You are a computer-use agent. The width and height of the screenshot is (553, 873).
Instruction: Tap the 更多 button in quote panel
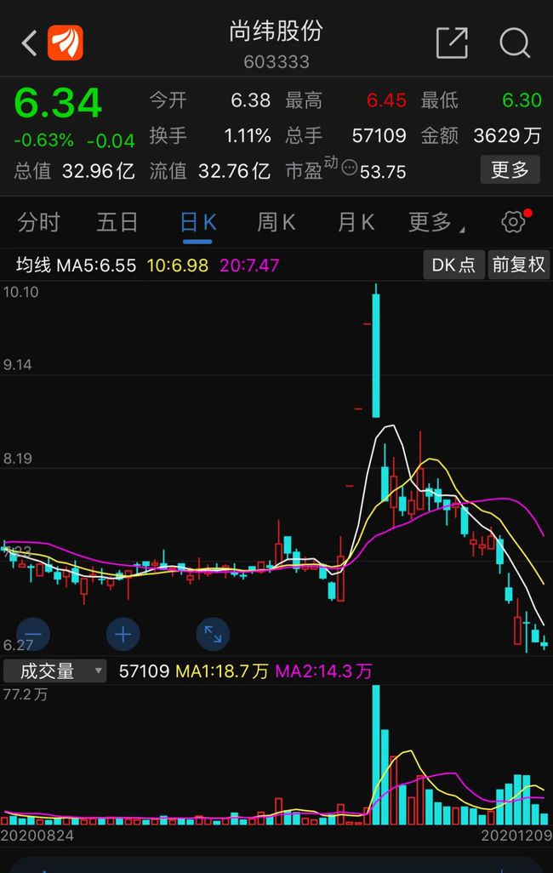click(510, 169)
